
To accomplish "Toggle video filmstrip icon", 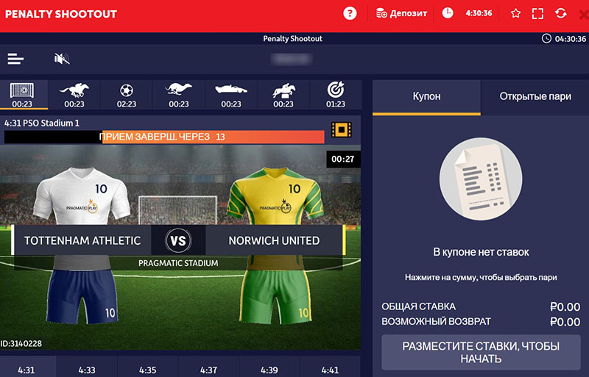I will tap(341, 130).
